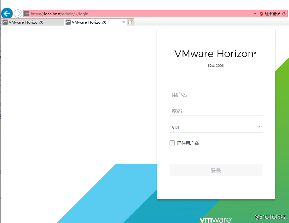
Task: Check the 记住用户名 checkbox
Action: pos(172,143)
